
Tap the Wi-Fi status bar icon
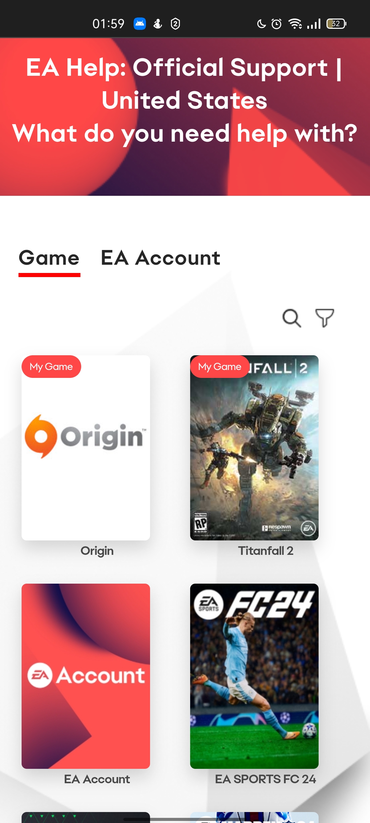point(295,24)
